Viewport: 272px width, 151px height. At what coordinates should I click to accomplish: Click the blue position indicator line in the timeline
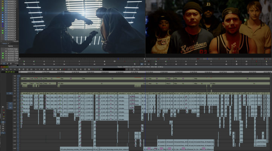pyautogui.click(x=145, y=111)
